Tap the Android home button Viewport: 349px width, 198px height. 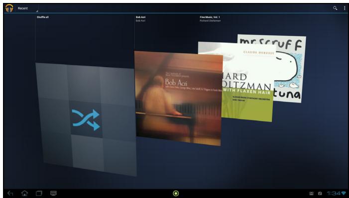pos(24,194)
